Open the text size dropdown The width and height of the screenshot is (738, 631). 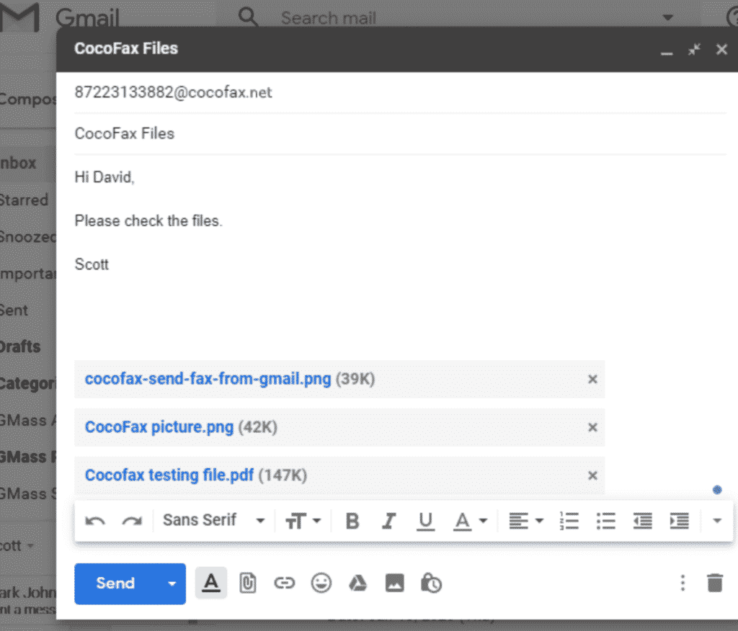point(303,520)
